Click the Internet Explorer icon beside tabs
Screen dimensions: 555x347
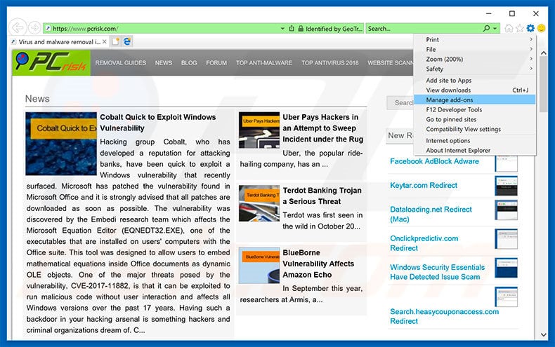(127, 41)
